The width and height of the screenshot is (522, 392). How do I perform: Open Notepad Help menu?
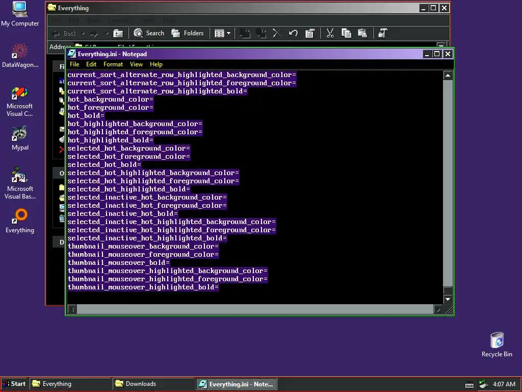[x=156, y=64]
